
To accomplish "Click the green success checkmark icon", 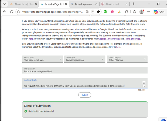I will 26,111.
